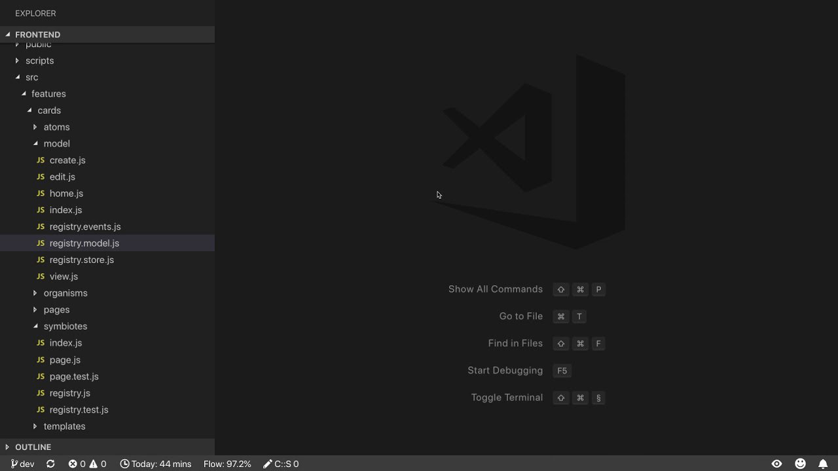Image resolution: width=838 pixels, height=471 pixels.
Task: Click Start Debugging hint
Action: pos(505,370)
